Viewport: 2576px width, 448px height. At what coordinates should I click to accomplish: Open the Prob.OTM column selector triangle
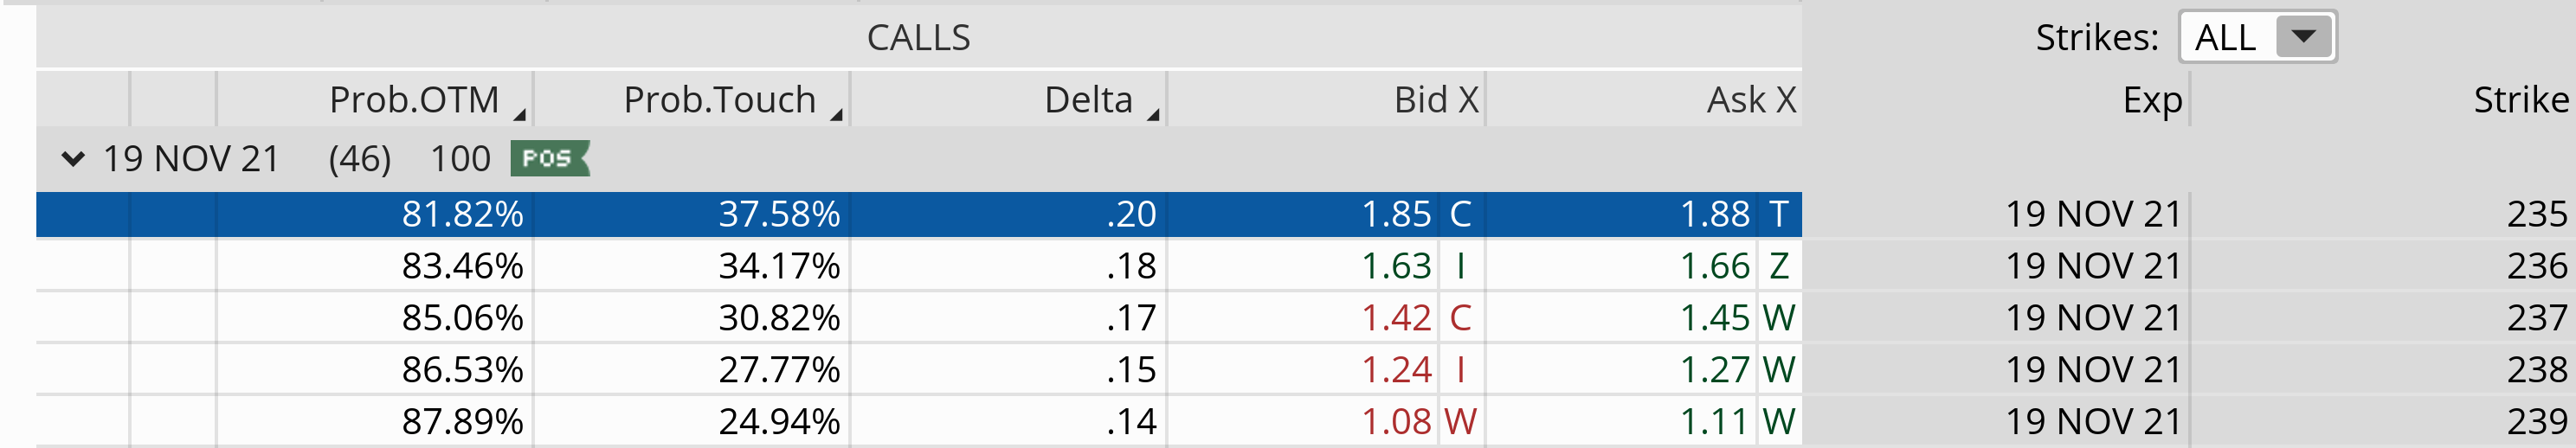click(520, 115)
